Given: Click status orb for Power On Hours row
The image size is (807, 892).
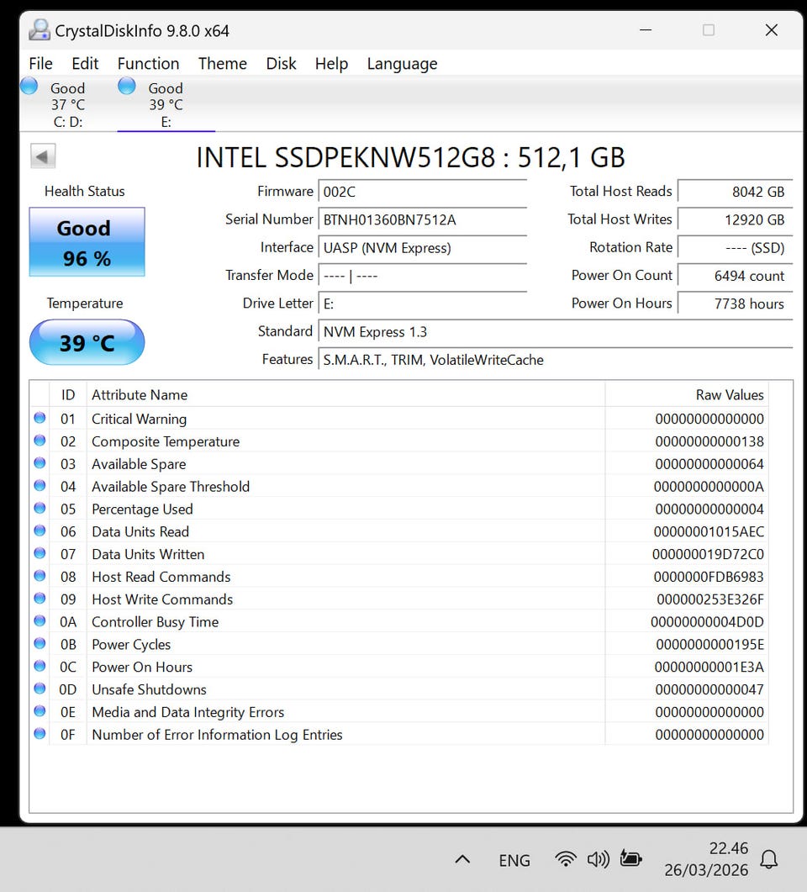Looking at the screenshot, I should point(40,666).
